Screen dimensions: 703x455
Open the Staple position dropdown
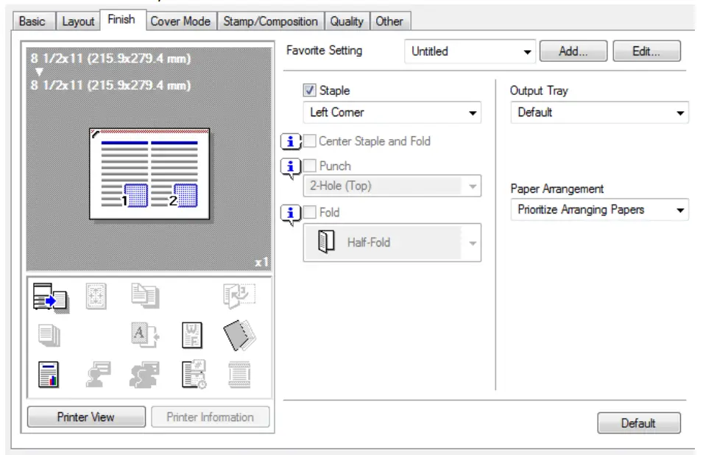(392, 112)
